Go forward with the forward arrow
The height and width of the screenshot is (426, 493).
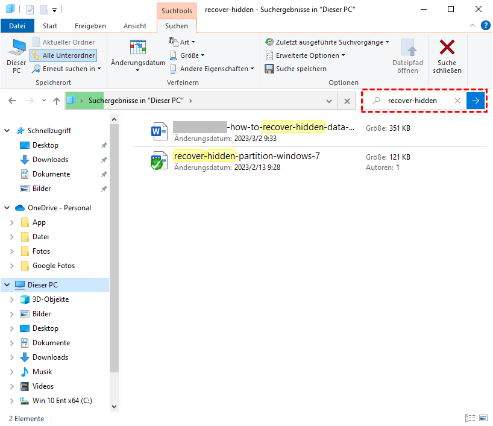tap(30, 101)
